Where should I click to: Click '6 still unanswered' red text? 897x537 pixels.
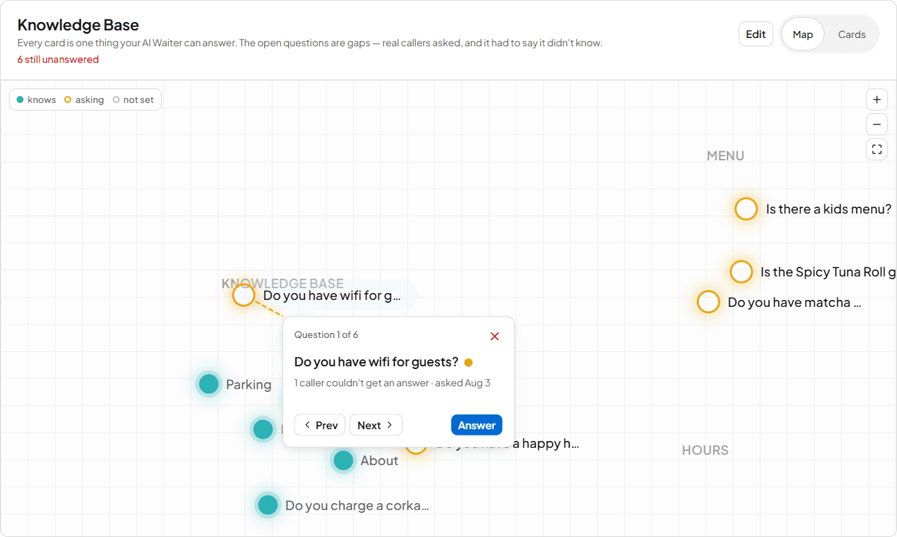58,59
